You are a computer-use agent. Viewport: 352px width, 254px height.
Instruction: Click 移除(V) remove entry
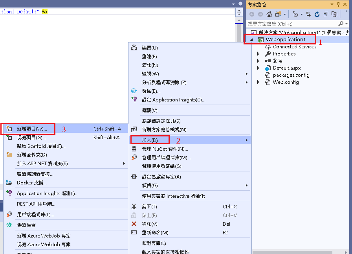coord(190,224)
